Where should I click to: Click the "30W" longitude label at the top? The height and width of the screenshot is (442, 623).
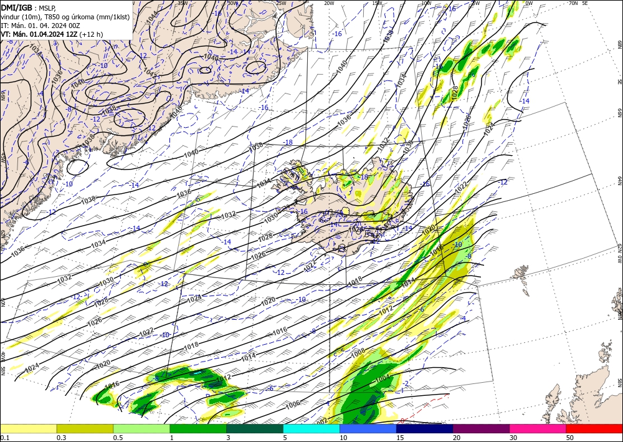[232, 3]
